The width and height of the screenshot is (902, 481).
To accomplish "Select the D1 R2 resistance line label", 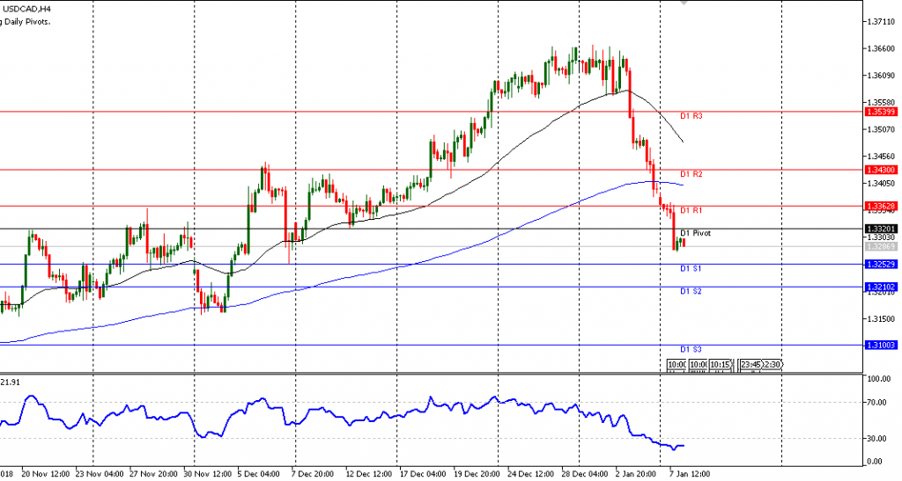I will coord(691,175).
